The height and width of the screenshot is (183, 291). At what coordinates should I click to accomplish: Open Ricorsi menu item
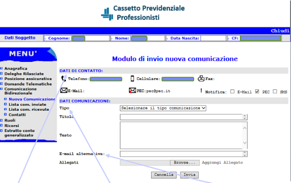(x=12, y=125)
